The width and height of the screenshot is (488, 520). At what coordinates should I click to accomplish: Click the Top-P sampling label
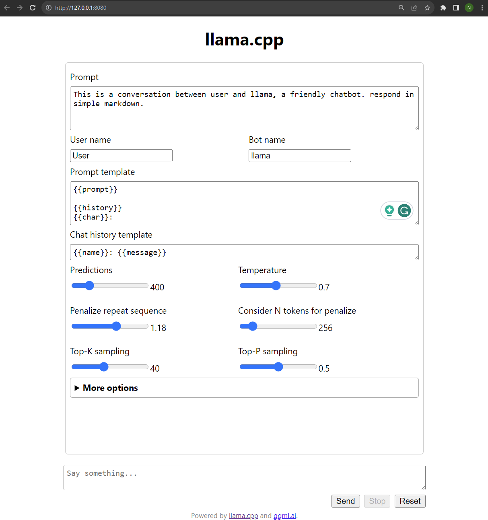pos(268,351)
